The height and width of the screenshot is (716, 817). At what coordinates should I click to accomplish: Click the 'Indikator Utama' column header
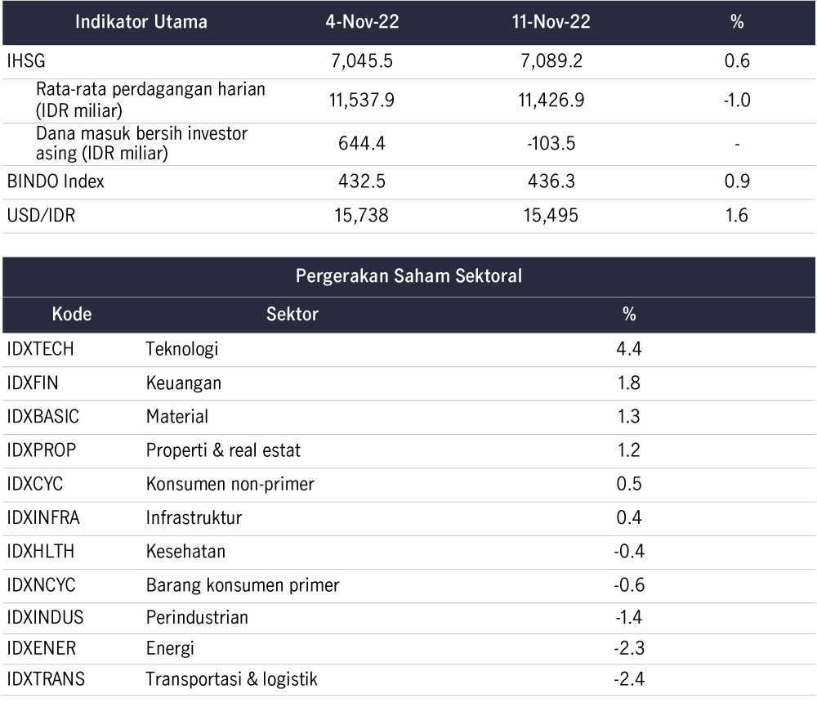coord(141,22)
